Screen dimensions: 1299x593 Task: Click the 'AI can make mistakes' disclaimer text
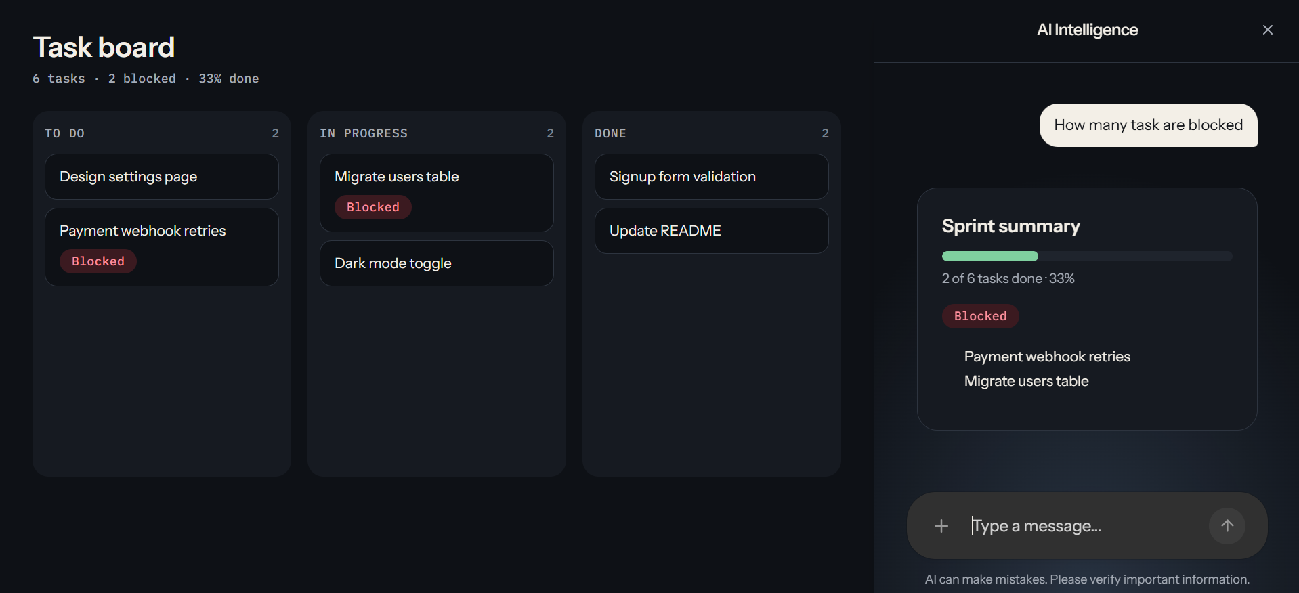pos(1087,579)
